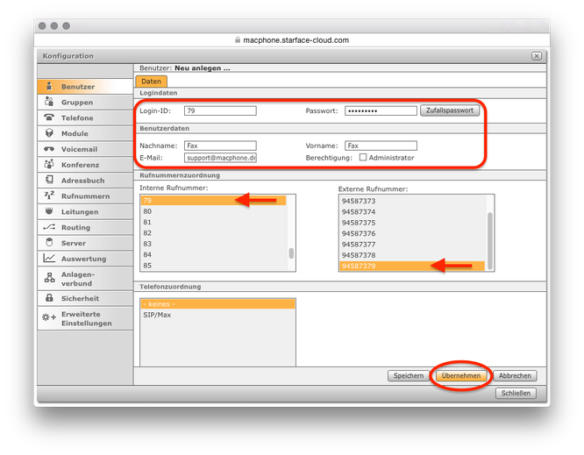Click the Abbrechen button
The width and height of the screenshot is (584, 455).
tap(515, 375)
